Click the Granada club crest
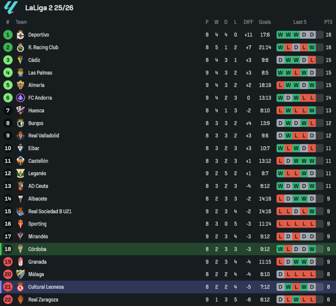 tap(20, 262)
